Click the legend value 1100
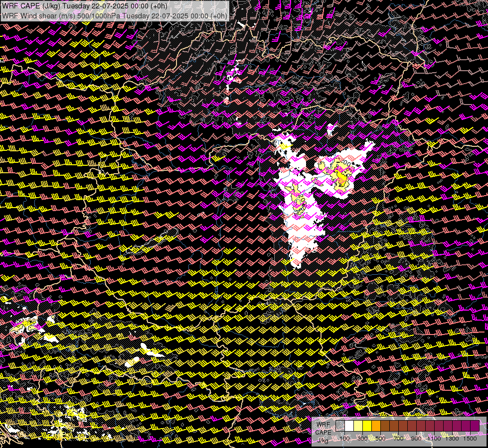The image size is (488, 448). click(x=434, y=439)
